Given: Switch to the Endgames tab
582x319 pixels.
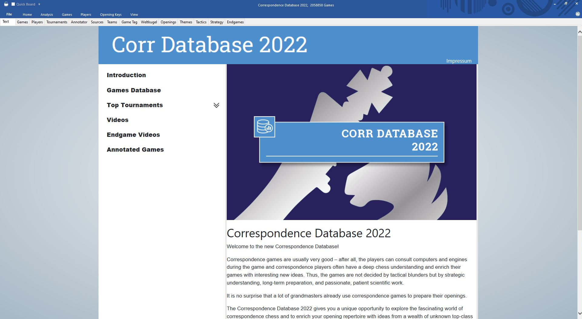Looking at the screenshot, I should [x=235, y=22].
